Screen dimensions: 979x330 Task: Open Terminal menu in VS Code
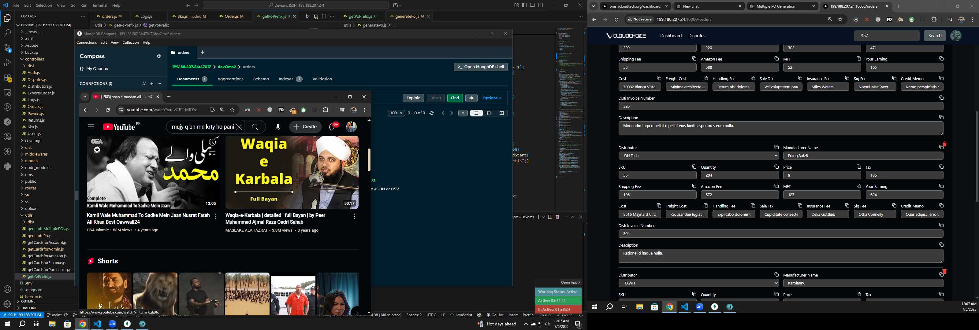coord(100,5)
